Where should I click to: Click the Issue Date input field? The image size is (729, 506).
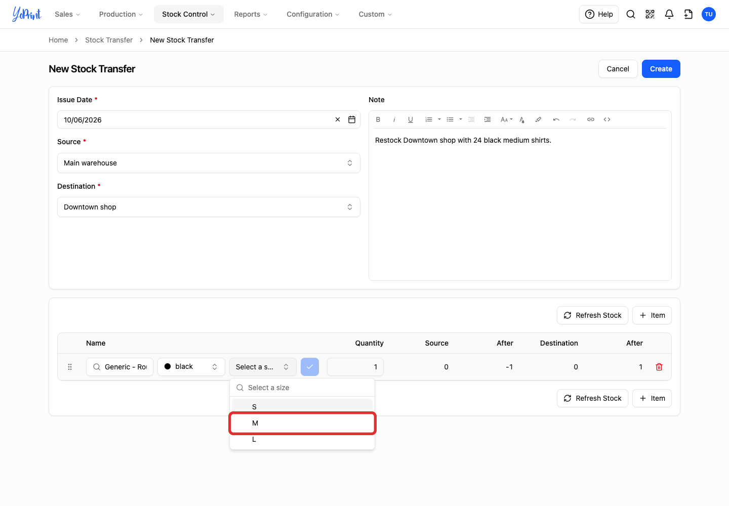tap(209, 119)
